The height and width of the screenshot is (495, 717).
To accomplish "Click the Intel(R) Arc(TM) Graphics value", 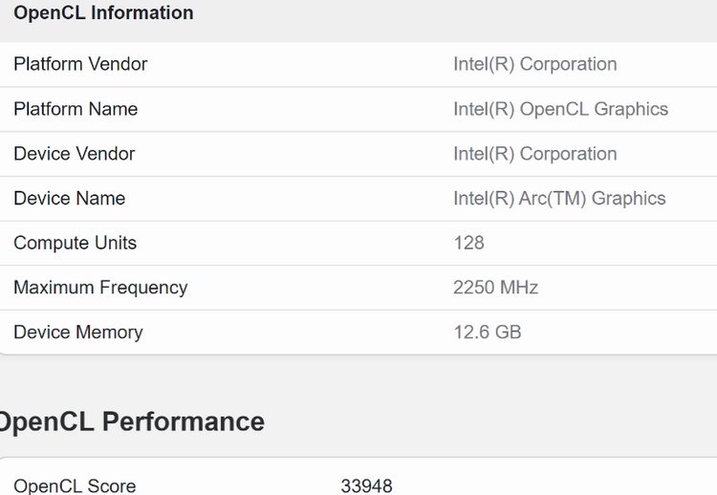I will tap(559, 199).
